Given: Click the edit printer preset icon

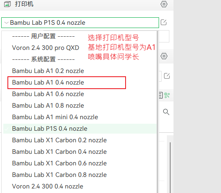Looking at the screenshot, I should tap(164, 22).
